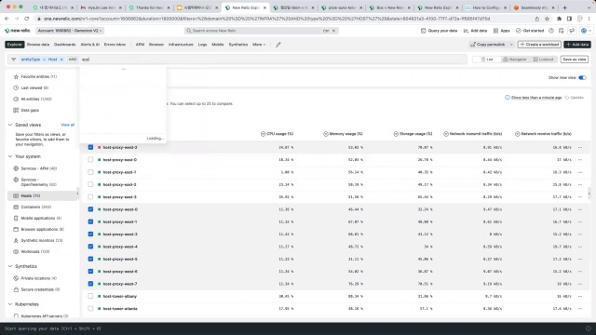Check host-proxy-east-3 checkbox
The image size is (596, 335).
[90, 196]
